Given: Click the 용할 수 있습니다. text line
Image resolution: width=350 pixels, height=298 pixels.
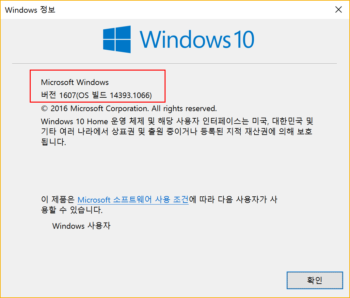Looking at the screenshot, I should point(72,210).
